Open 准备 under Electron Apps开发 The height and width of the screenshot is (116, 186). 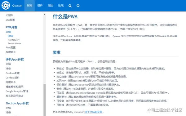[x=8, y=112]
